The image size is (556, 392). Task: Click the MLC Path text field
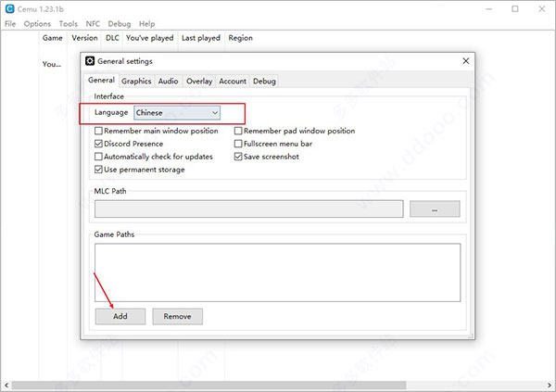(x=249, y=209)
